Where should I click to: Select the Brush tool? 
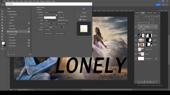pyautogui.click(x=2, y=22)
